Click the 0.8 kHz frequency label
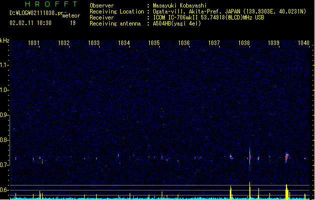315x200 pixels. click(5, 140)
